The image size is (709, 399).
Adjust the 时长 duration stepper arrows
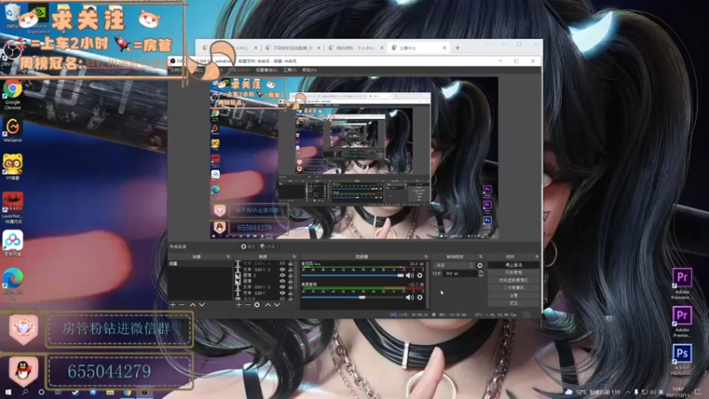[x=480, y=274]
